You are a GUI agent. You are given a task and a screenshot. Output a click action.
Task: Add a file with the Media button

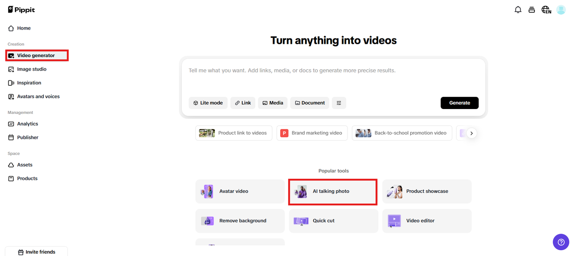pos(273,103)
